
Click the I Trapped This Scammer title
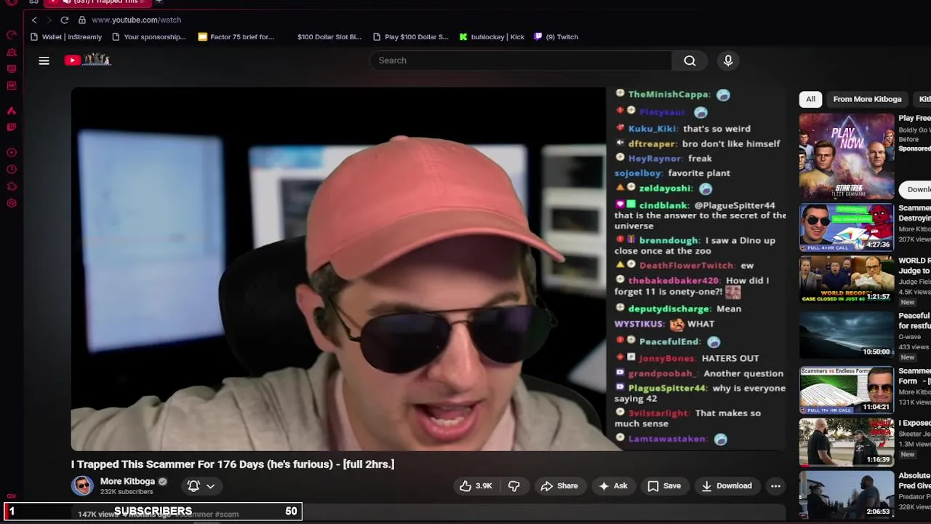point(233,464)
